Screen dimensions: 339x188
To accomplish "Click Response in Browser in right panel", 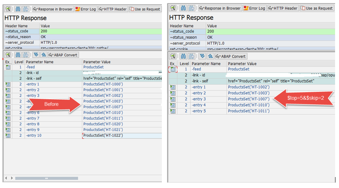I will [219, 8].
